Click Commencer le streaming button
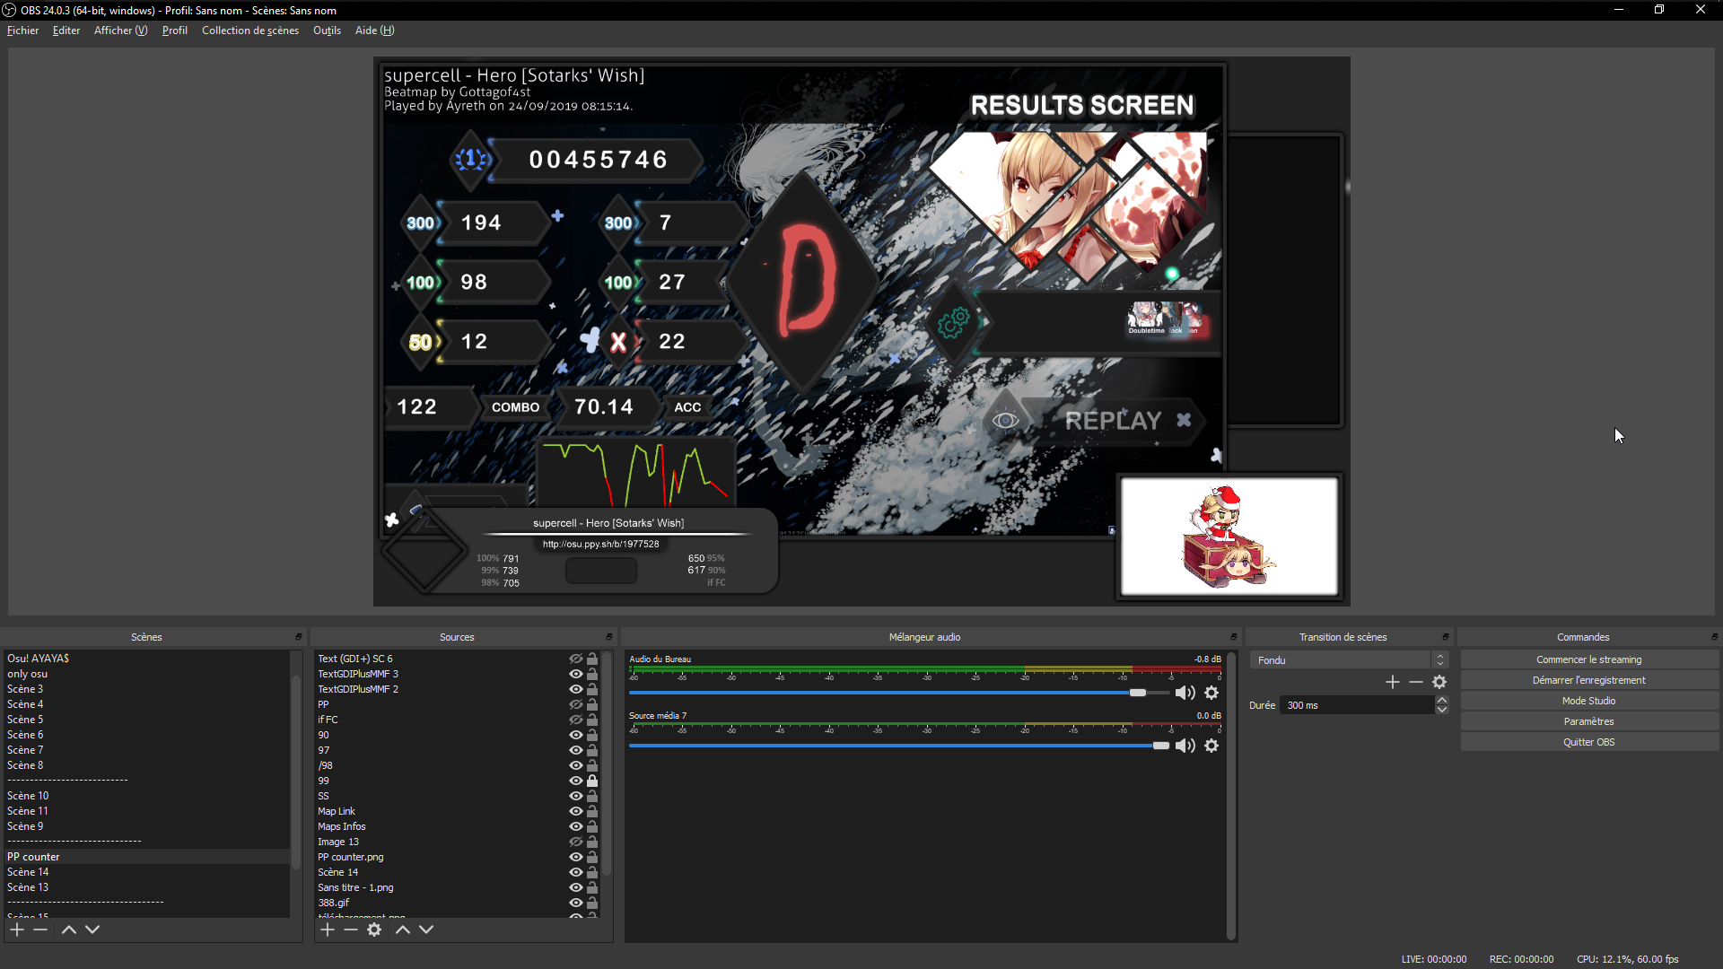The height and width of the screenshot is (969, 1723). point(1588,659)
